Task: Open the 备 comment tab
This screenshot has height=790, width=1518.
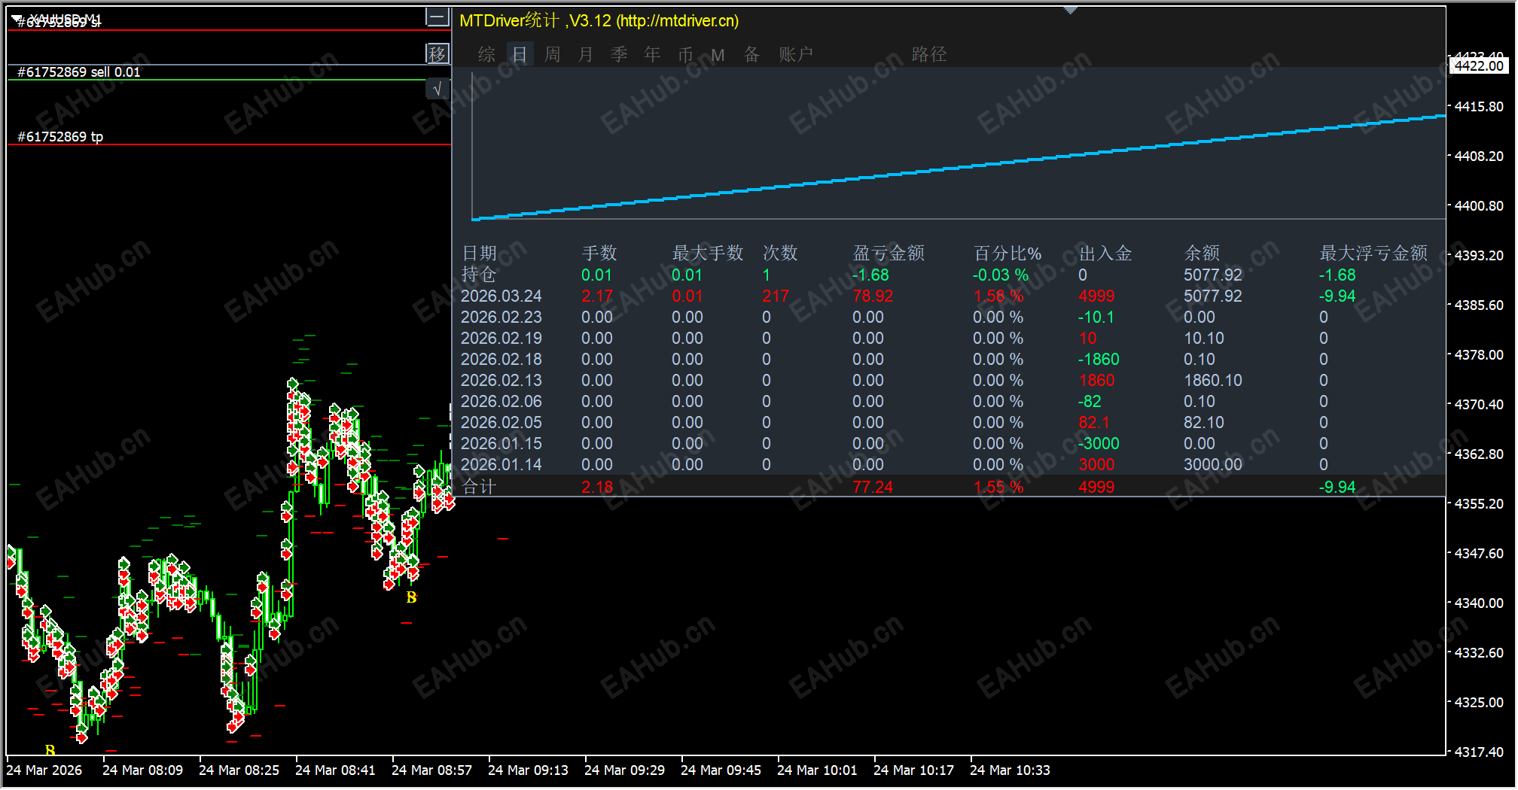Action: point(751,54)
